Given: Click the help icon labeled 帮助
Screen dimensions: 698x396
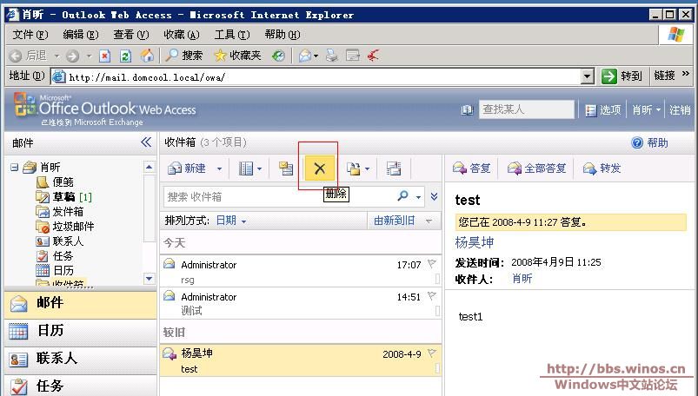Looking at the screenshot, I should 637,142.
